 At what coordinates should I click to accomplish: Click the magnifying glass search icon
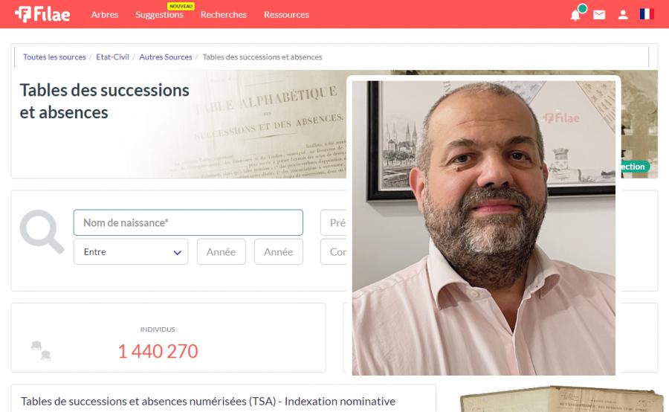(x=42, y=232)
